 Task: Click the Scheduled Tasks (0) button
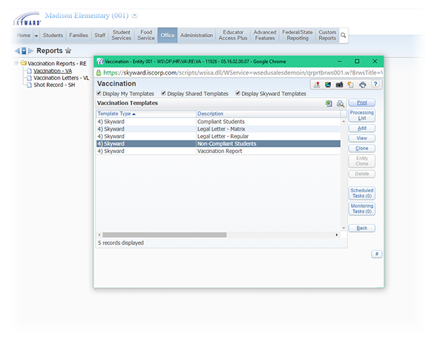pos(362,193)
